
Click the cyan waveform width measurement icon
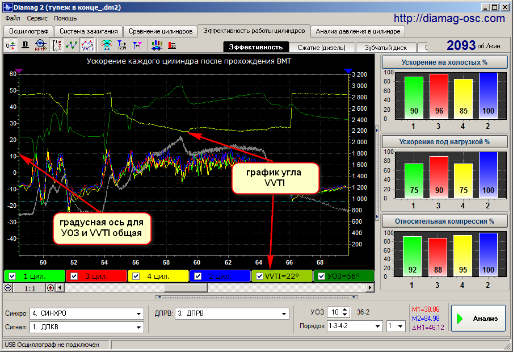[x=106, y=45]
